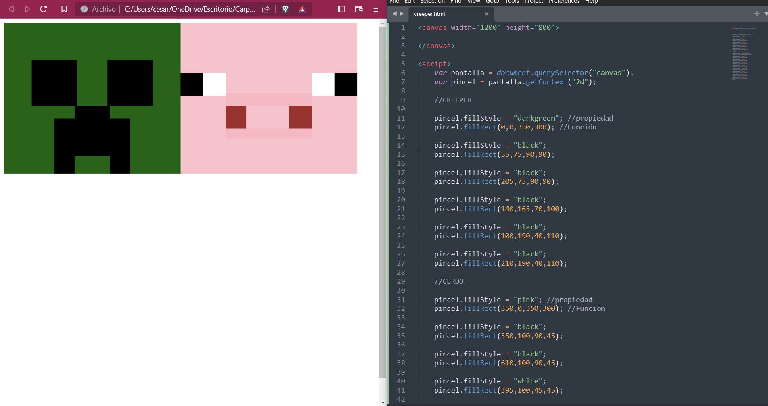Click the previous tab left arrow

[x=394, y=14]
